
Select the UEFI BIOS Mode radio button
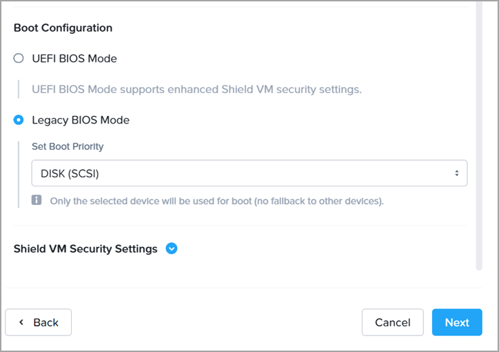(x=19, y=59)
